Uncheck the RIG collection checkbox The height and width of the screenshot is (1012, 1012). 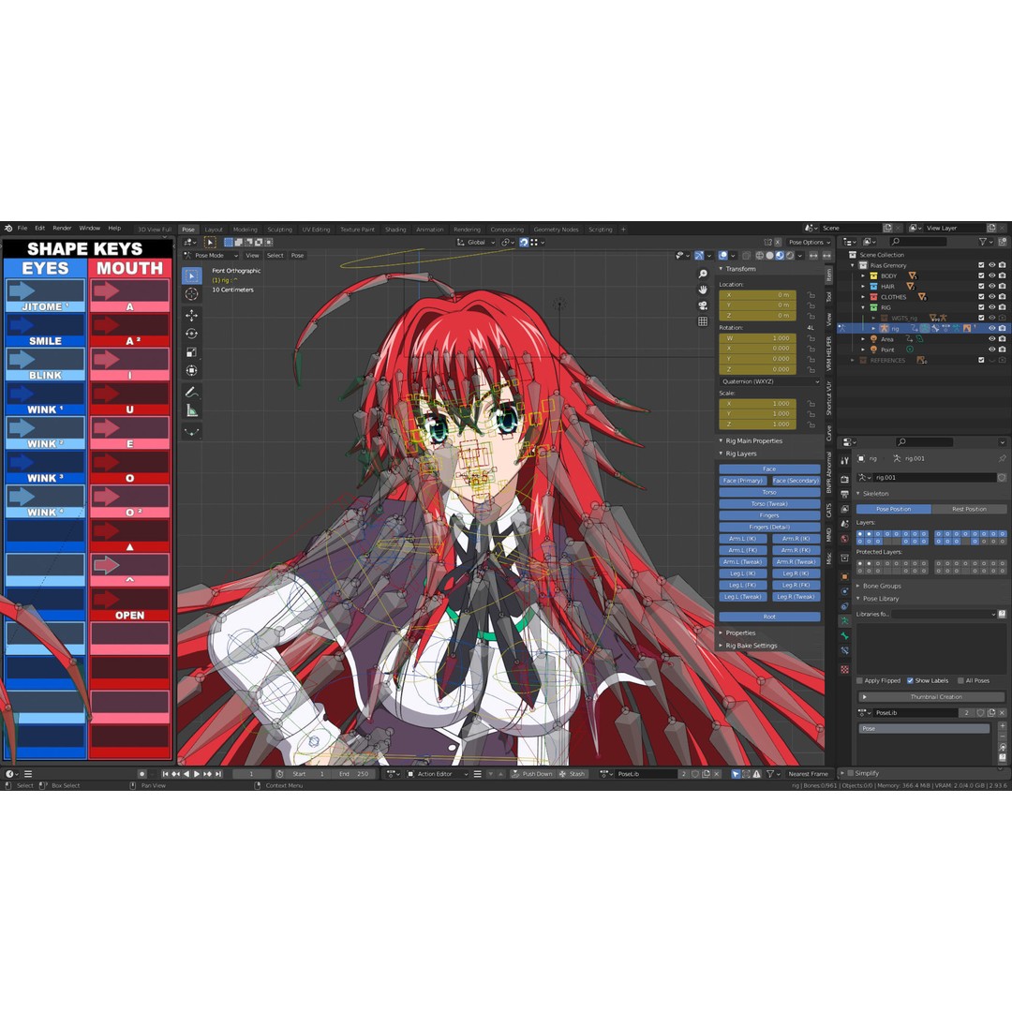(x=981, y=308)
